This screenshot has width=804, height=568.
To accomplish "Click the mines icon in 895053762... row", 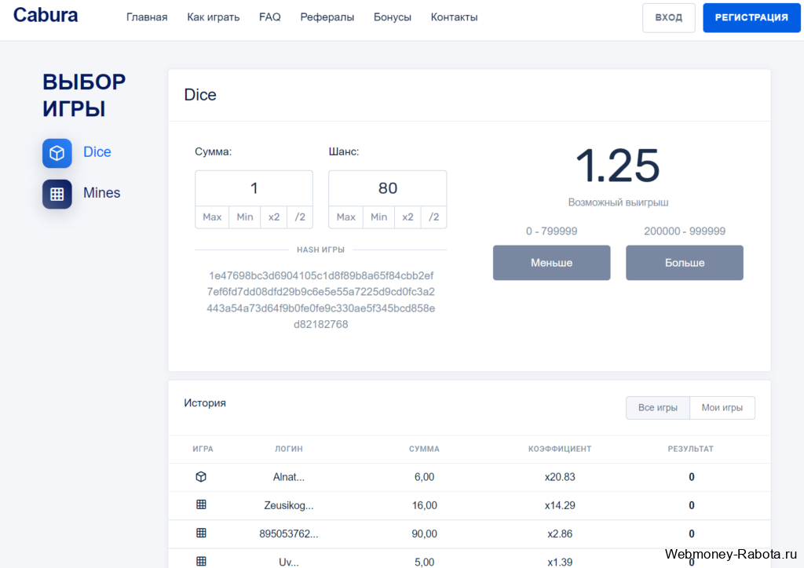I will (201, 533).
